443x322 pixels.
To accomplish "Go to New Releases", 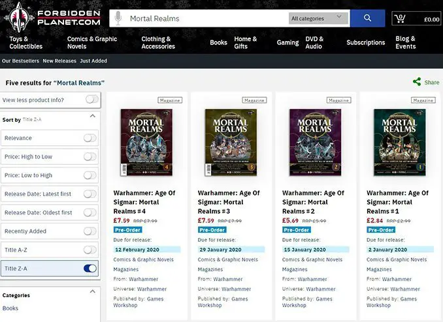I will pyautogui.click(x=59, y=61).
